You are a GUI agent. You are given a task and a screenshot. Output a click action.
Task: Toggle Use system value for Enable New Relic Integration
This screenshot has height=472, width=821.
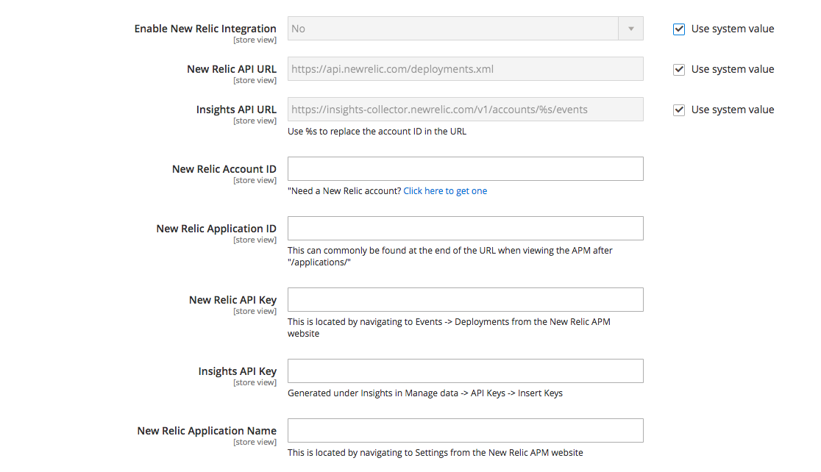678,29
